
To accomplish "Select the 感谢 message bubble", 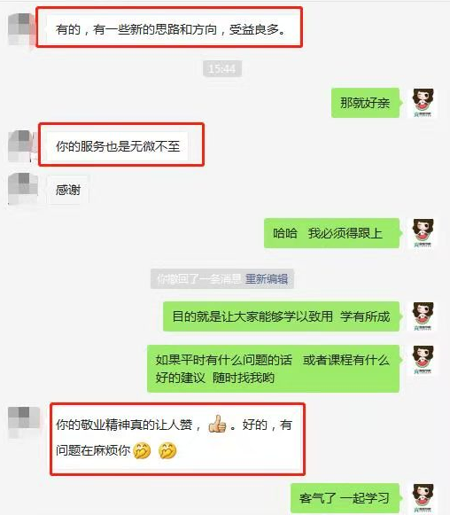I will (68, 190).
